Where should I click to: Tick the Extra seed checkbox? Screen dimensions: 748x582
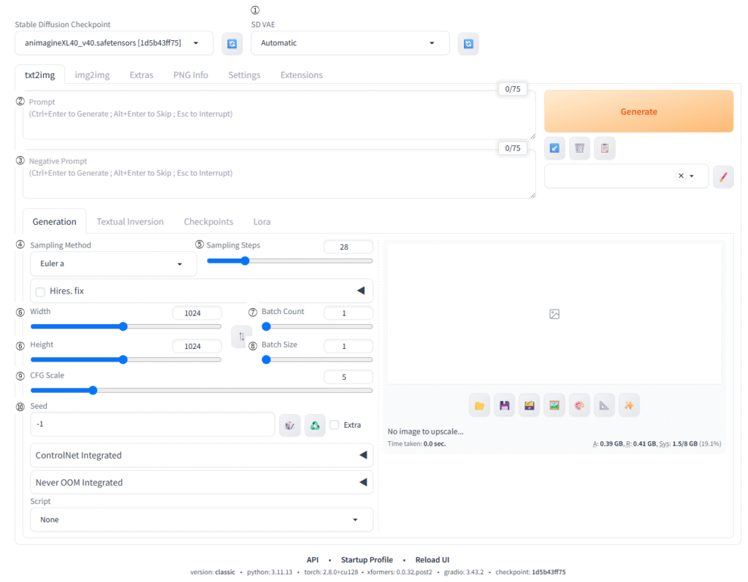335,425
